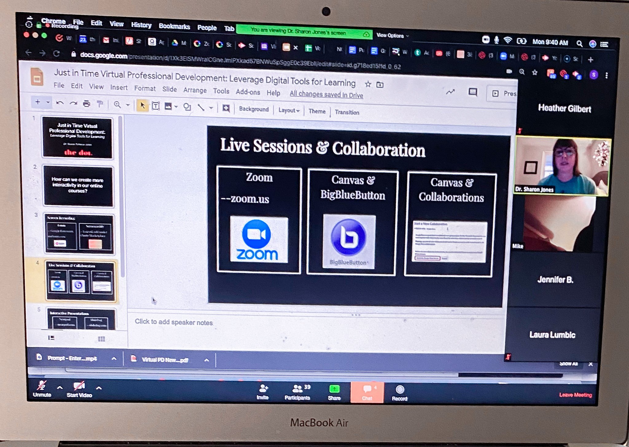Click the paint format icon

(x=100, y=104)
